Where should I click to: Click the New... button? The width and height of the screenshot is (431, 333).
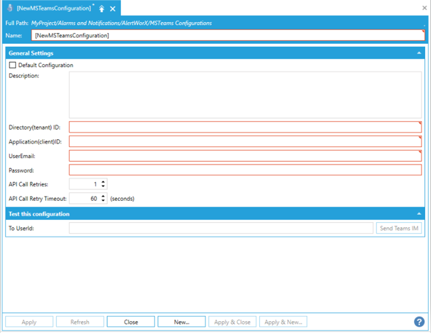[x=181, y=322]
